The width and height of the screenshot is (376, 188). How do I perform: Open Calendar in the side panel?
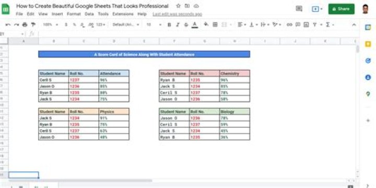point(368,27)
